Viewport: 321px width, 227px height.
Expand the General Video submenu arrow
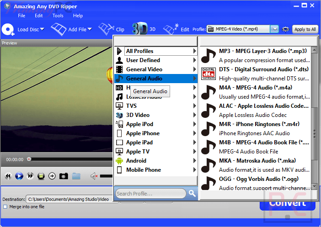click(195, 69)
